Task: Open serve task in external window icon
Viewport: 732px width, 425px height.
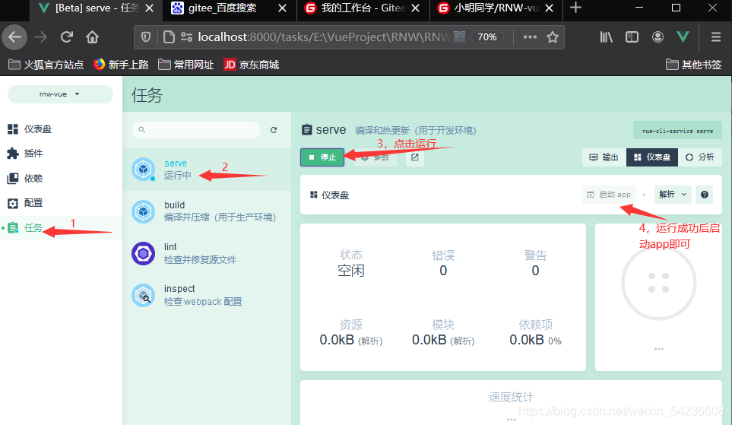Action: pyautogui.click(x=414, y=157)
